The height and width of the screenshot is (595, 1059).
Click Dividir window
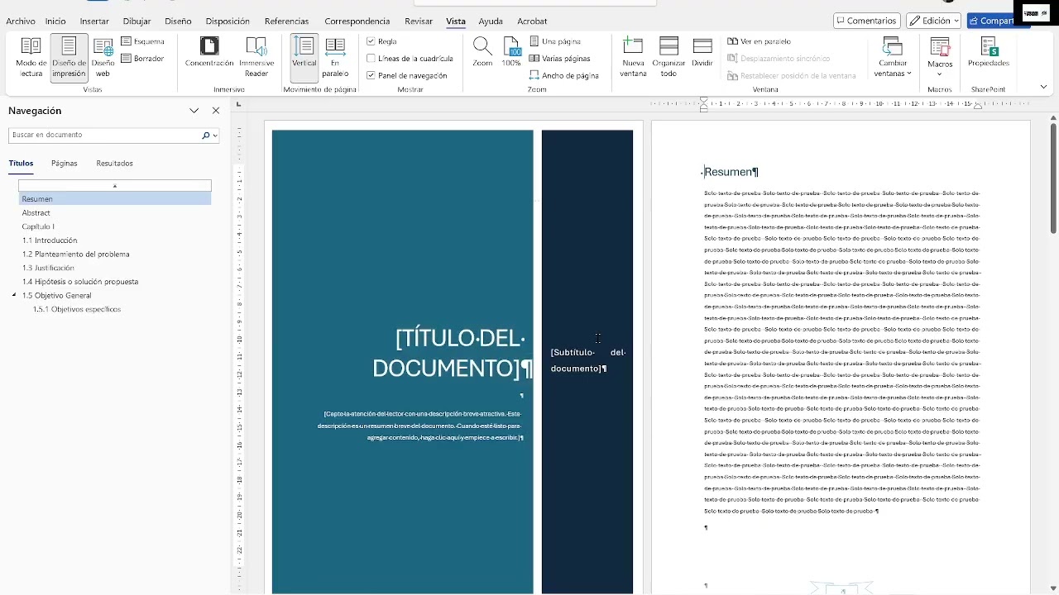(x=702, y=52)
